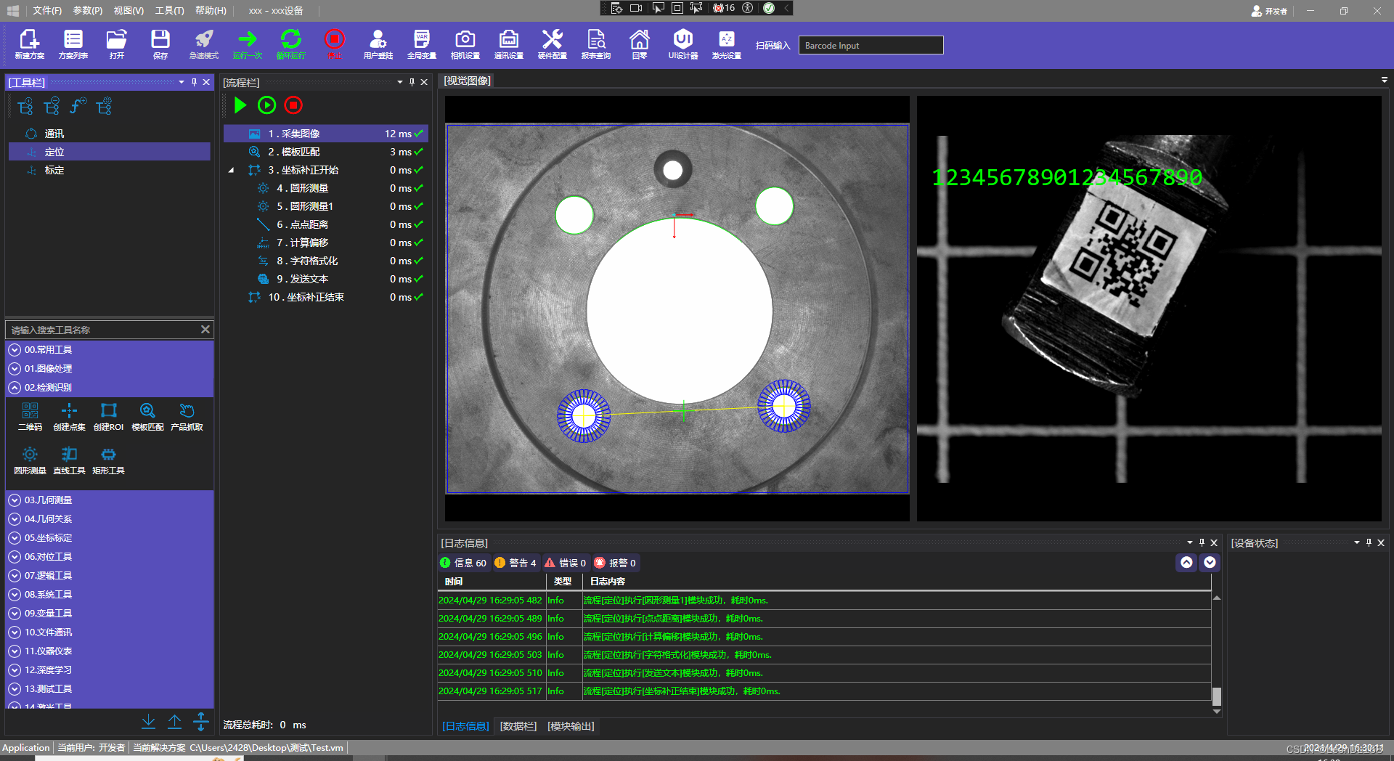Expand the 03.几何测量 tool category
Viewport: 1394px width, 761px height.
(48, 500)
